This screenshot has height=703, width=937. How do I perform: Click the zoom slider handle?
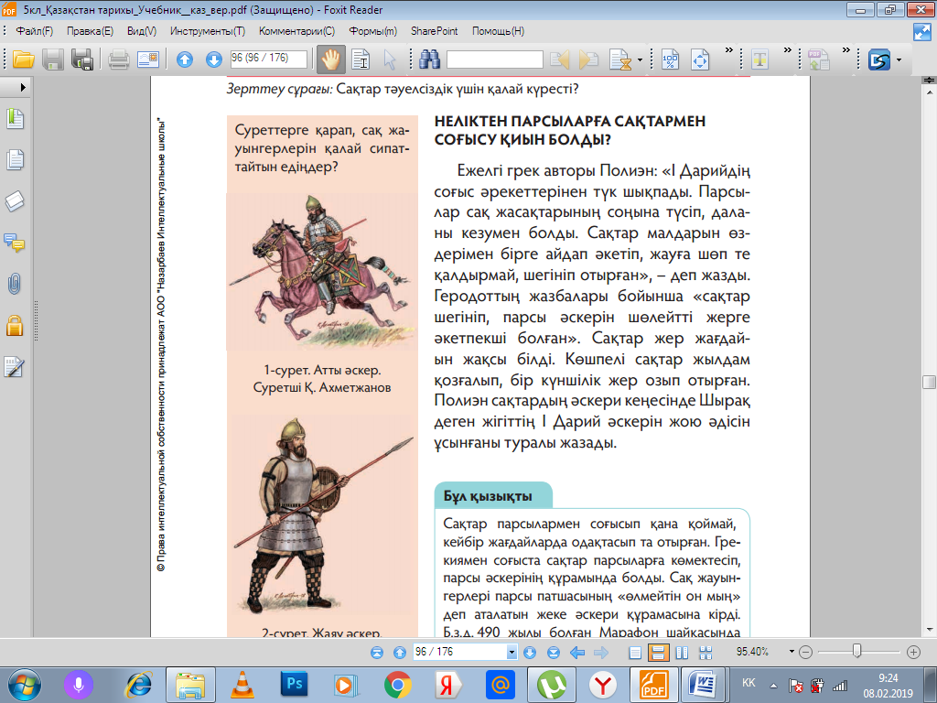pyautogui.click(x=856, y=652)
